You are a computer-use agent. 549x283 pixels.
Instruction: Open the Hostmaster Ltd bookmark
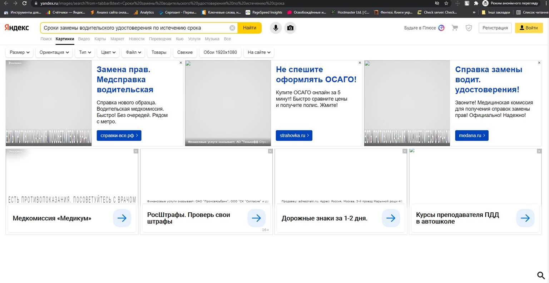(x=350, y=12)
